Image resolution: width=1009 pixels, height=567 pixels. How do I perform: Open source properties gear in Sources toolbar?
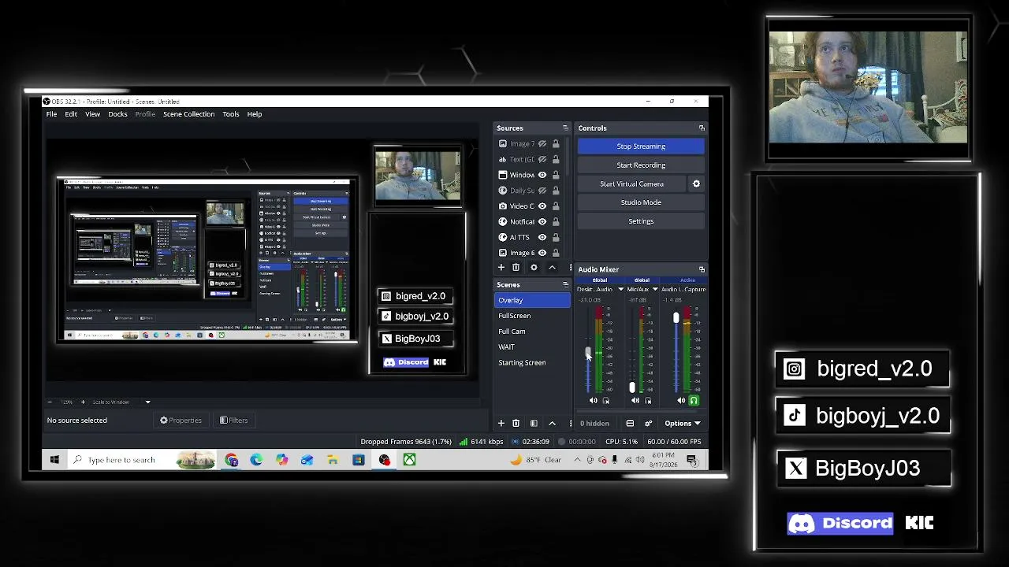click(534, 268)
